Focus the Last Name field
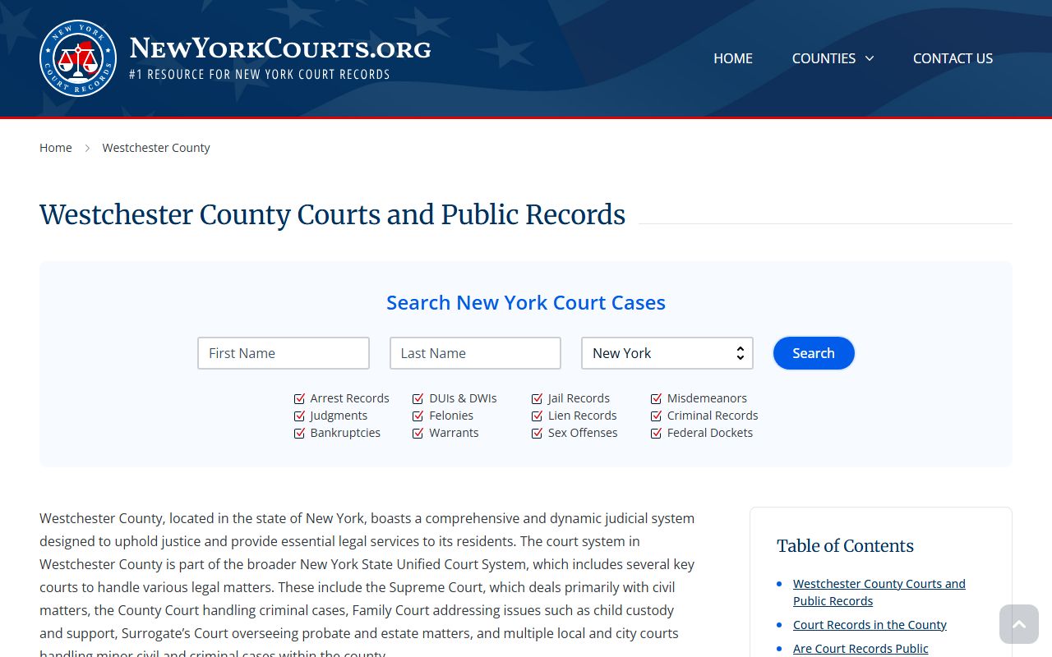The image size is (1052, 657). tap(475, 353)
